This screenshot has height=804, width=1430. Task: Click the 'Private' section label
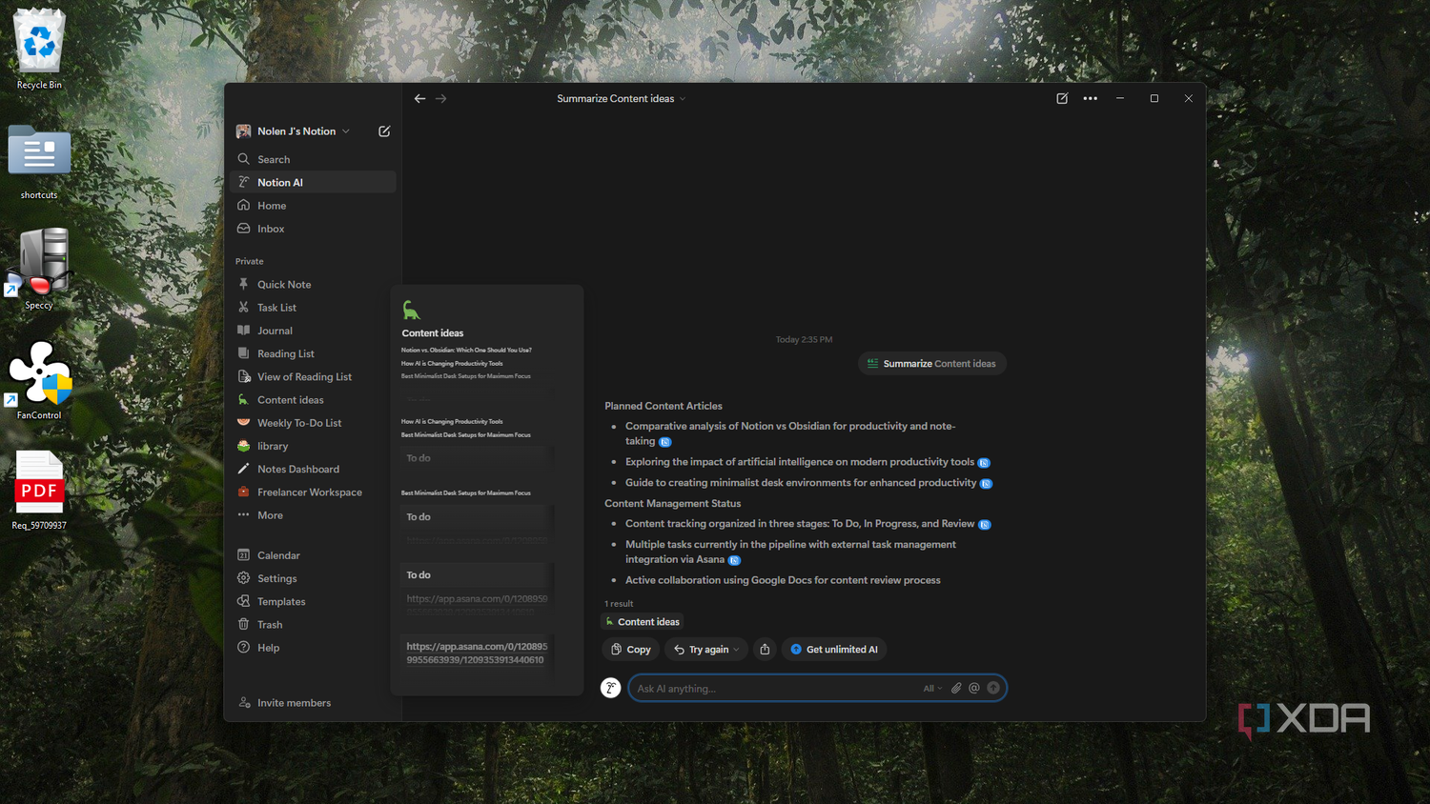[x=250, y=261]
